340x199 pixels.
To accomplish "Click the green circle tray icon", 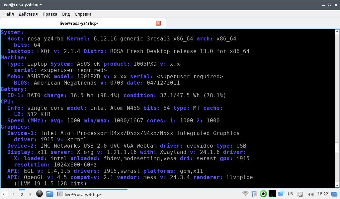I will 263,194.
